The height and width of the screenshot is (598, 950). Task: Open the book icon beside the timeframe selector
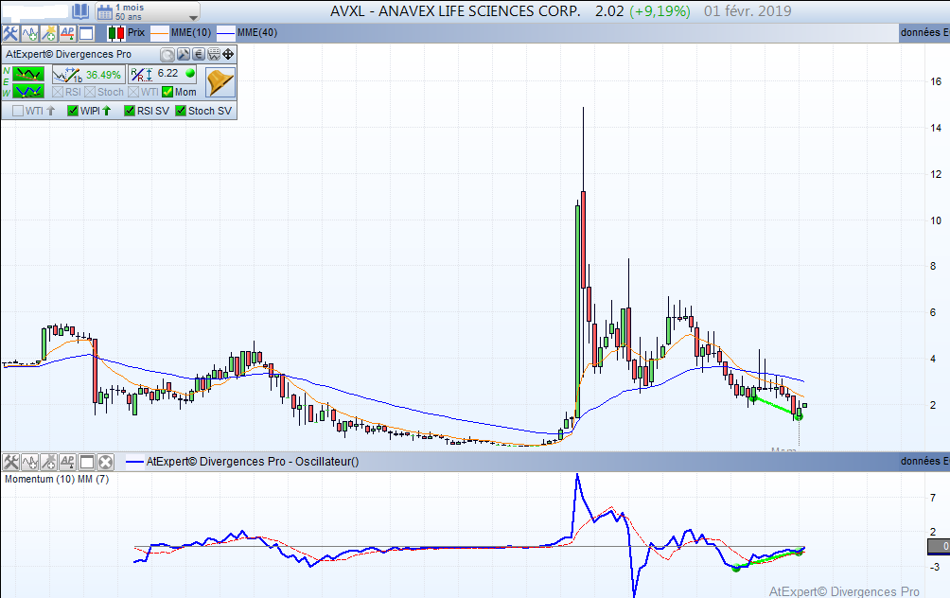pos(80,12)
